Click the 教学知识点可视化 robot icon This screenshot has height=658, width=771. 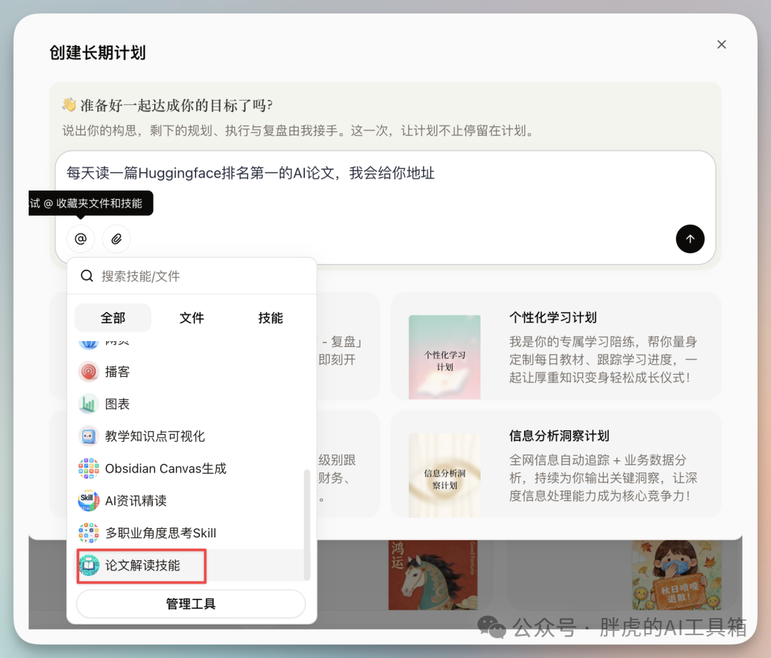[x=89, y=436]
